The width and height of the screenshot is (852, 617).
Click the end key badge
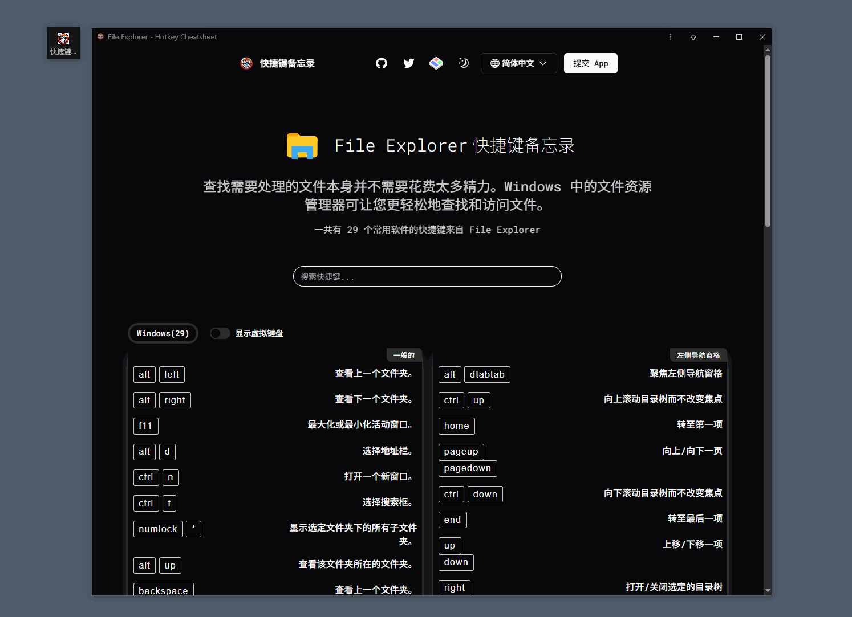[x=452, y=520]
